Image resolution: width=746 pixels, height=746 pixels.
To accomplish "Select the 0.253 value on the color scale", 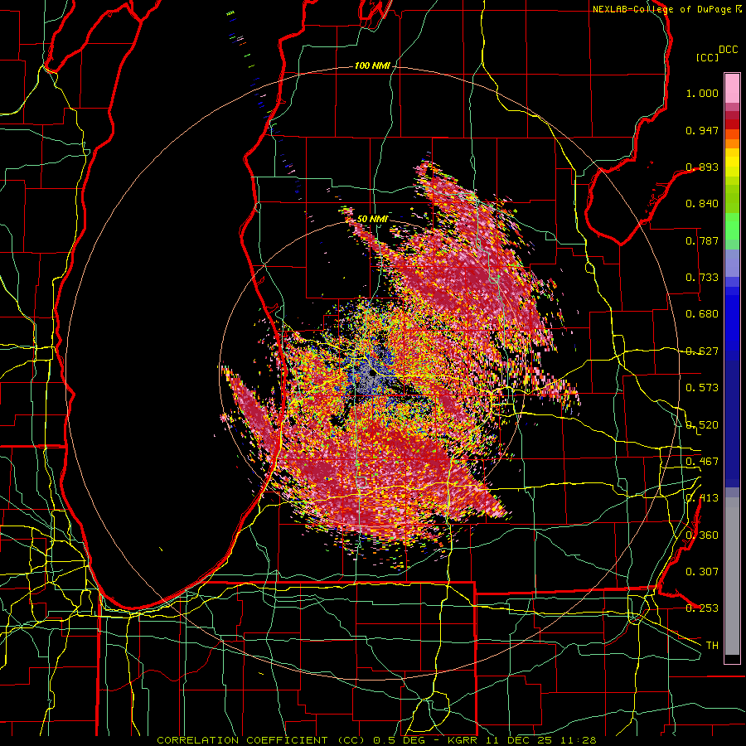I will [702, 608].
